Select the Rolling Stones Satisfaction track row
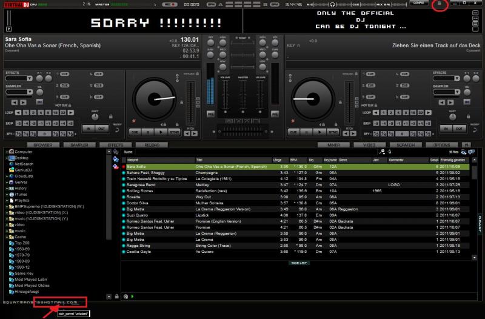This screenshot has width=485, height=319. (295, 191)
